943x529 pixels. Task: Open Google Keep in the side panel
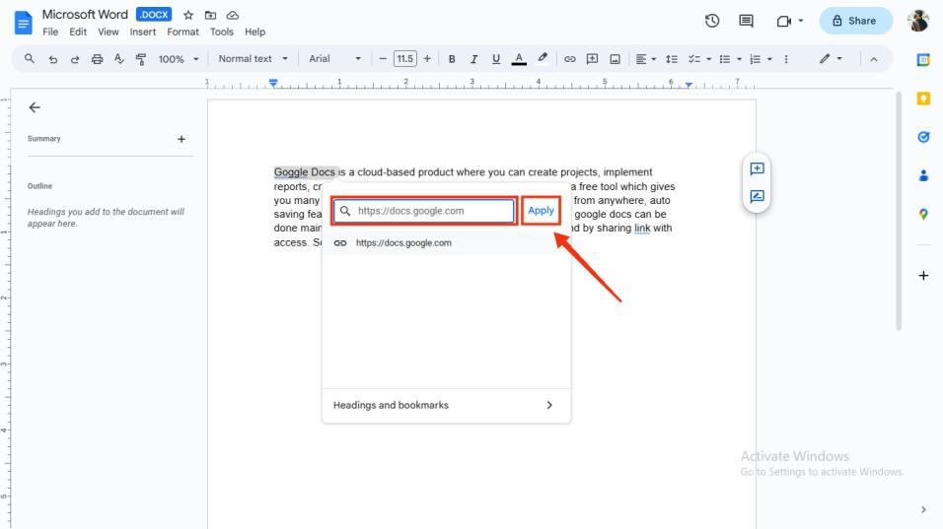tap(923, 99)
